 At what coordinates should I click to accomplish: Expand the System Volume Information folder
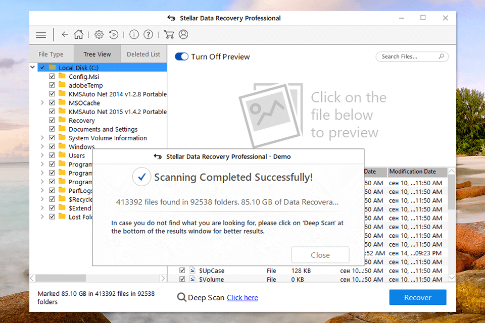coord(42,138)
